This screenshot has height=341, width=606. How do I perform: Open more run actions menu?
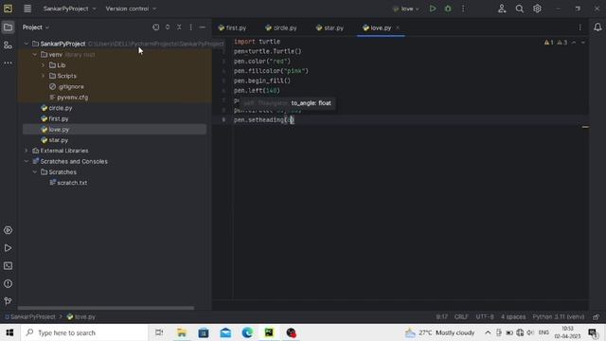tap(463, 9)
